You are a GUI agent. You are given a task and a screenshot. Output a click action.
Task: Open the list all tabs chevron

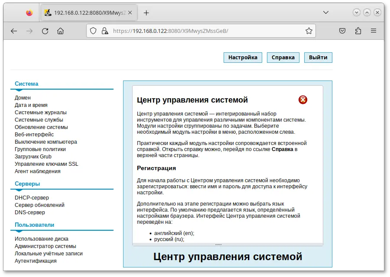point(326,13)
